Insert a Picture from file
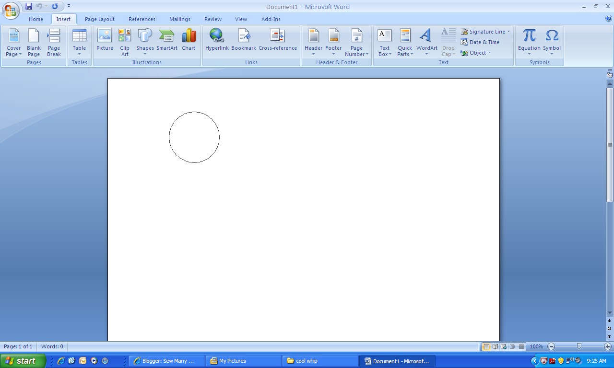Image resolution: width=614 pixels, height=368 pixels. coord(105,40)
